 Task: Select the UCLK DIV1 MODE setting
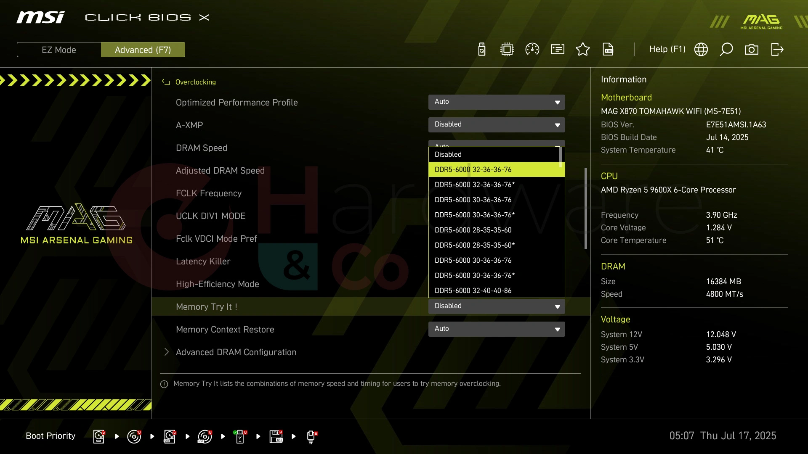tap(210, 216)
